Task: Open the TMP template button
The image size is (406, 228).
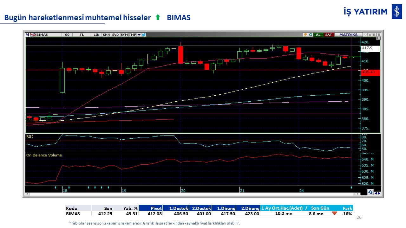Action: (133, 35)
